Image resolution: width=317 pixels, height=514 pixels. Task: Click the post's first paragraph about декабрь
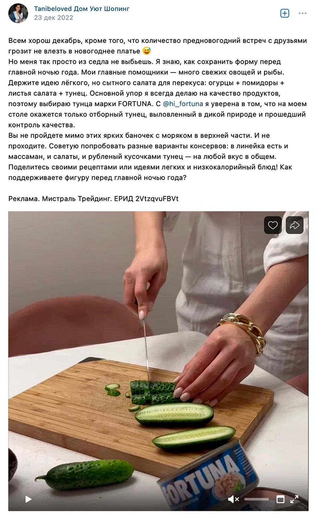158,46
